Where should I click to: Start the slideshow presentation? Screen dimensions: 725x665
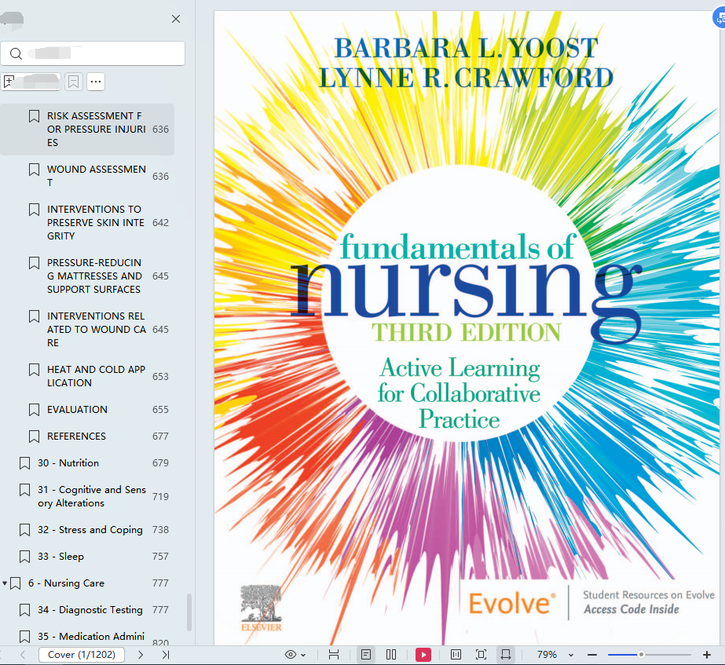coord(423,655)
